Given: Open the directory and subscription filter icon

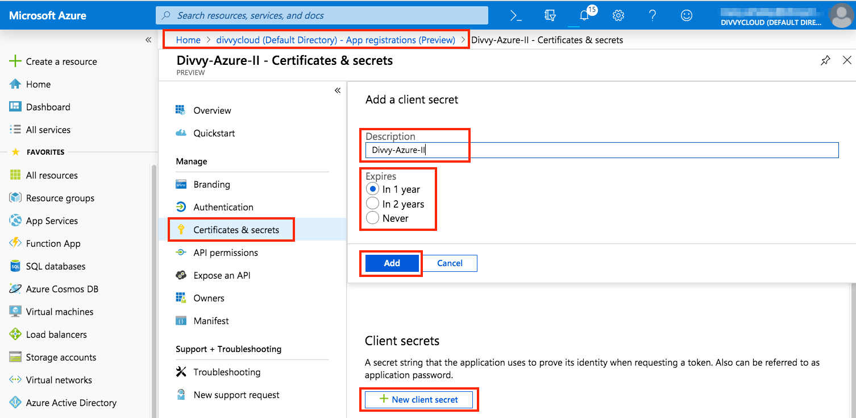Looking at the screenshot, I should (550, 15).
